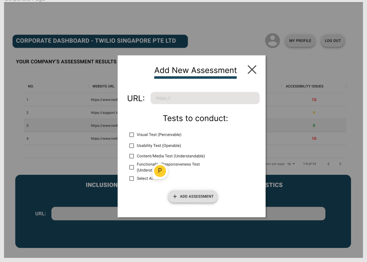
Task: Check Usability Test (Operable)
Action: 132,145
